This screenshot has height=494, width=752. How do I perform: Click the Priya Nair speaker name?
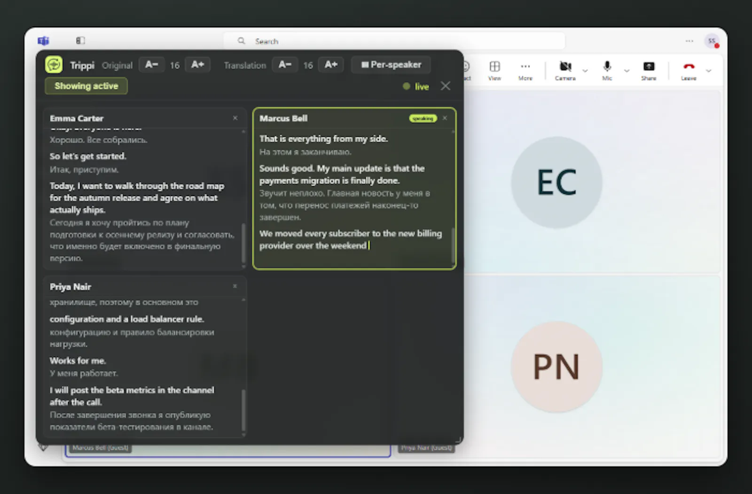pos(70,287)
